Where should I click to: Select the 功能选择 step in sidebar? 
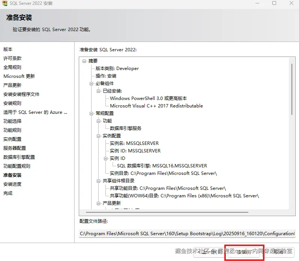pyautogui.click(x=12, y=121)
